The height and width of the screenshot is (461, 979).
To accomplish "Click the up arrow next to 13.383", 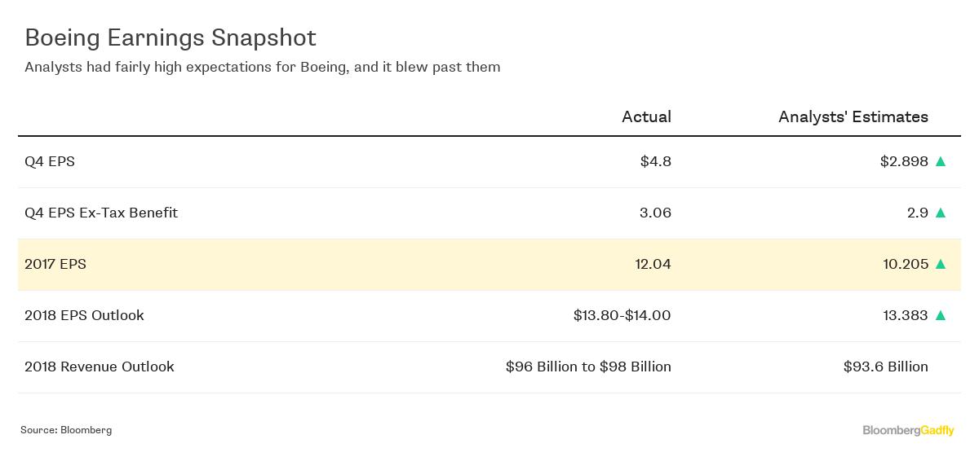I will coord(940,315).
